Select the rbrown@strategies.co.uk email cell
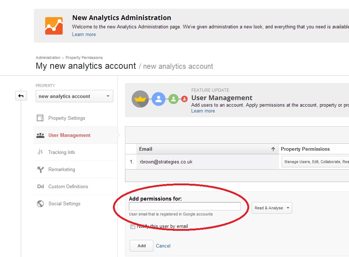 207,162
